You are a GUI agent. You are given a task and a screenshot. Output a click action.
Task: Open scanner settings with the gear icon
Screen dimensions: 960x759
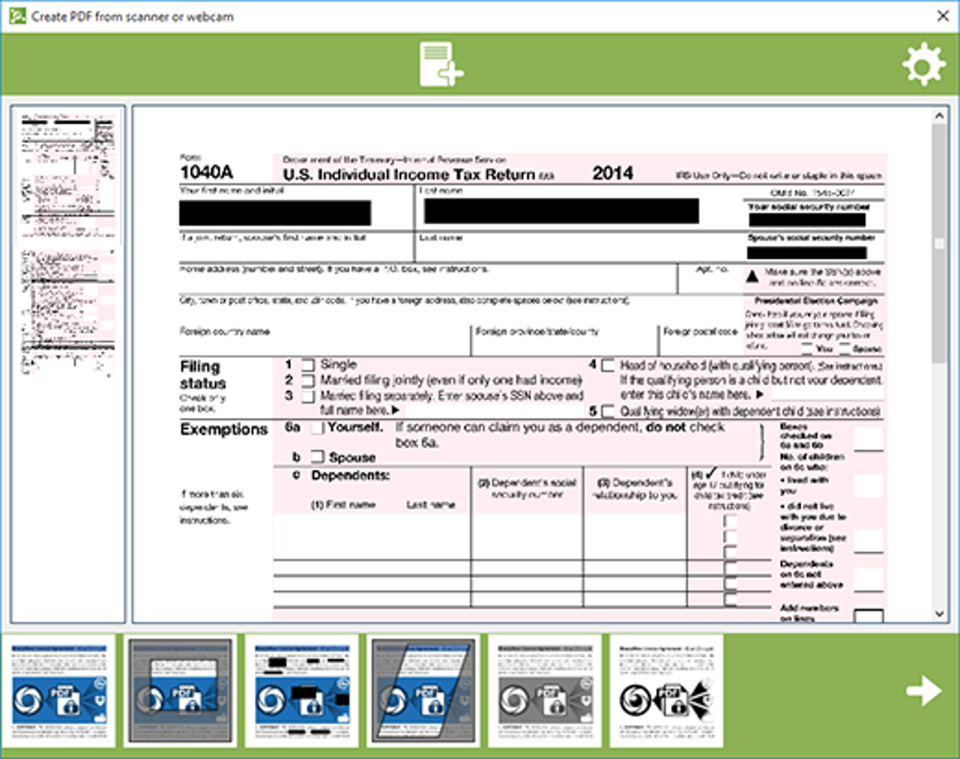coord(924,64)
